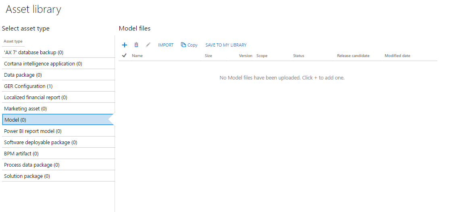
Task: Select Power BI report model type
Action: click(33, 131)
